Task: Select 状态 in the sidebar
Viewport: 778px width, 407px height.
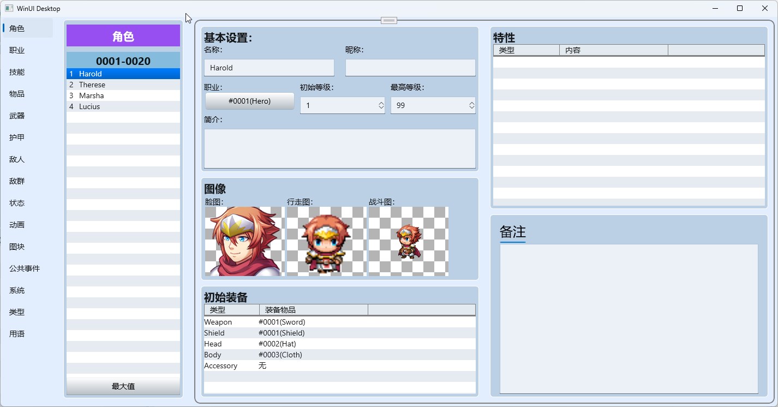Action: click(x=27, y=203)
